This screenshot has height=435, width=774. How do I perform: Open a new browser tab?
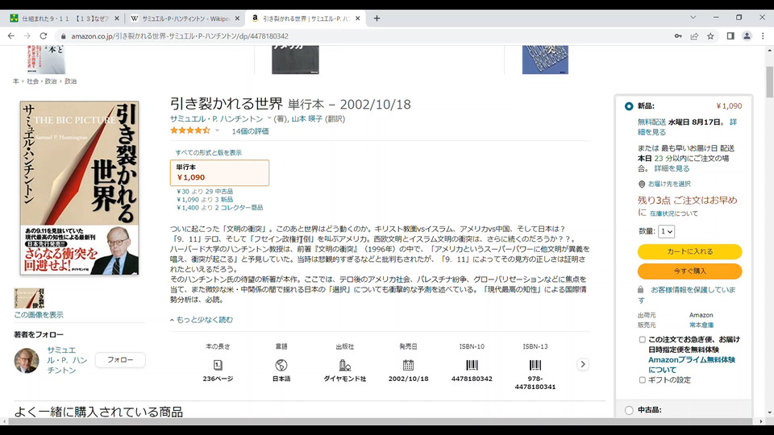(x=377, y=19)
